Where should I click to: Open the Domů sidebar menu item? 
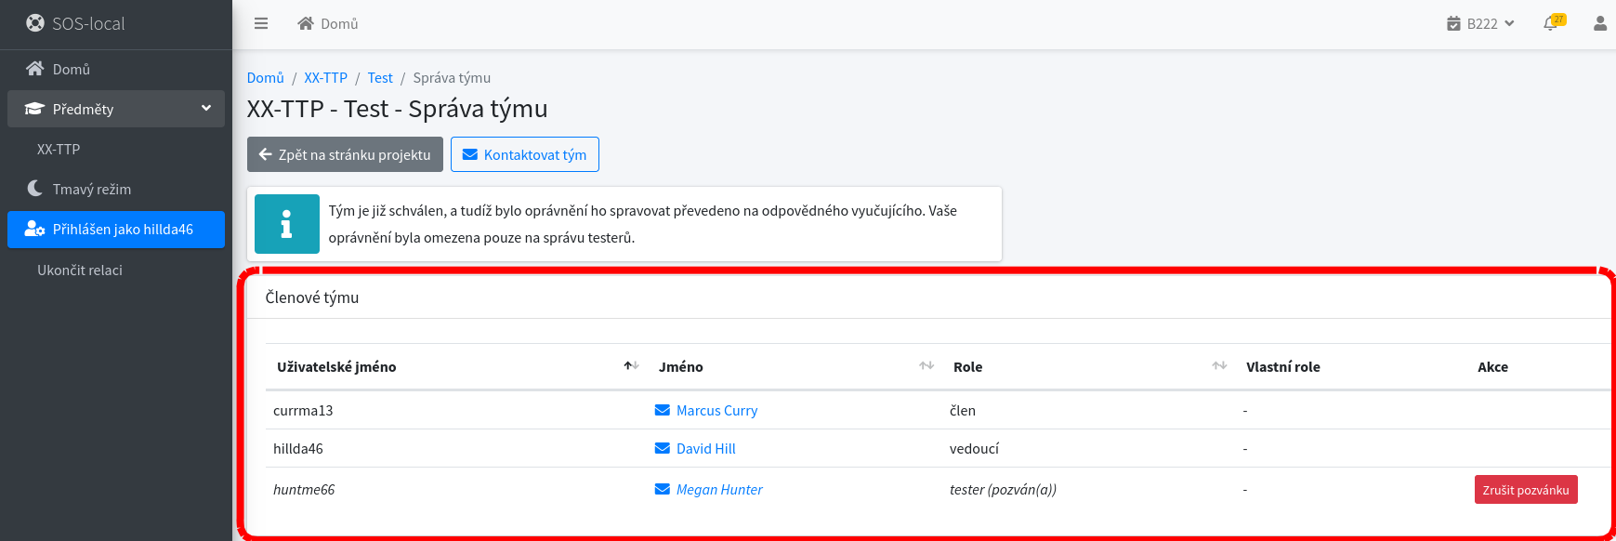[116, 69]
